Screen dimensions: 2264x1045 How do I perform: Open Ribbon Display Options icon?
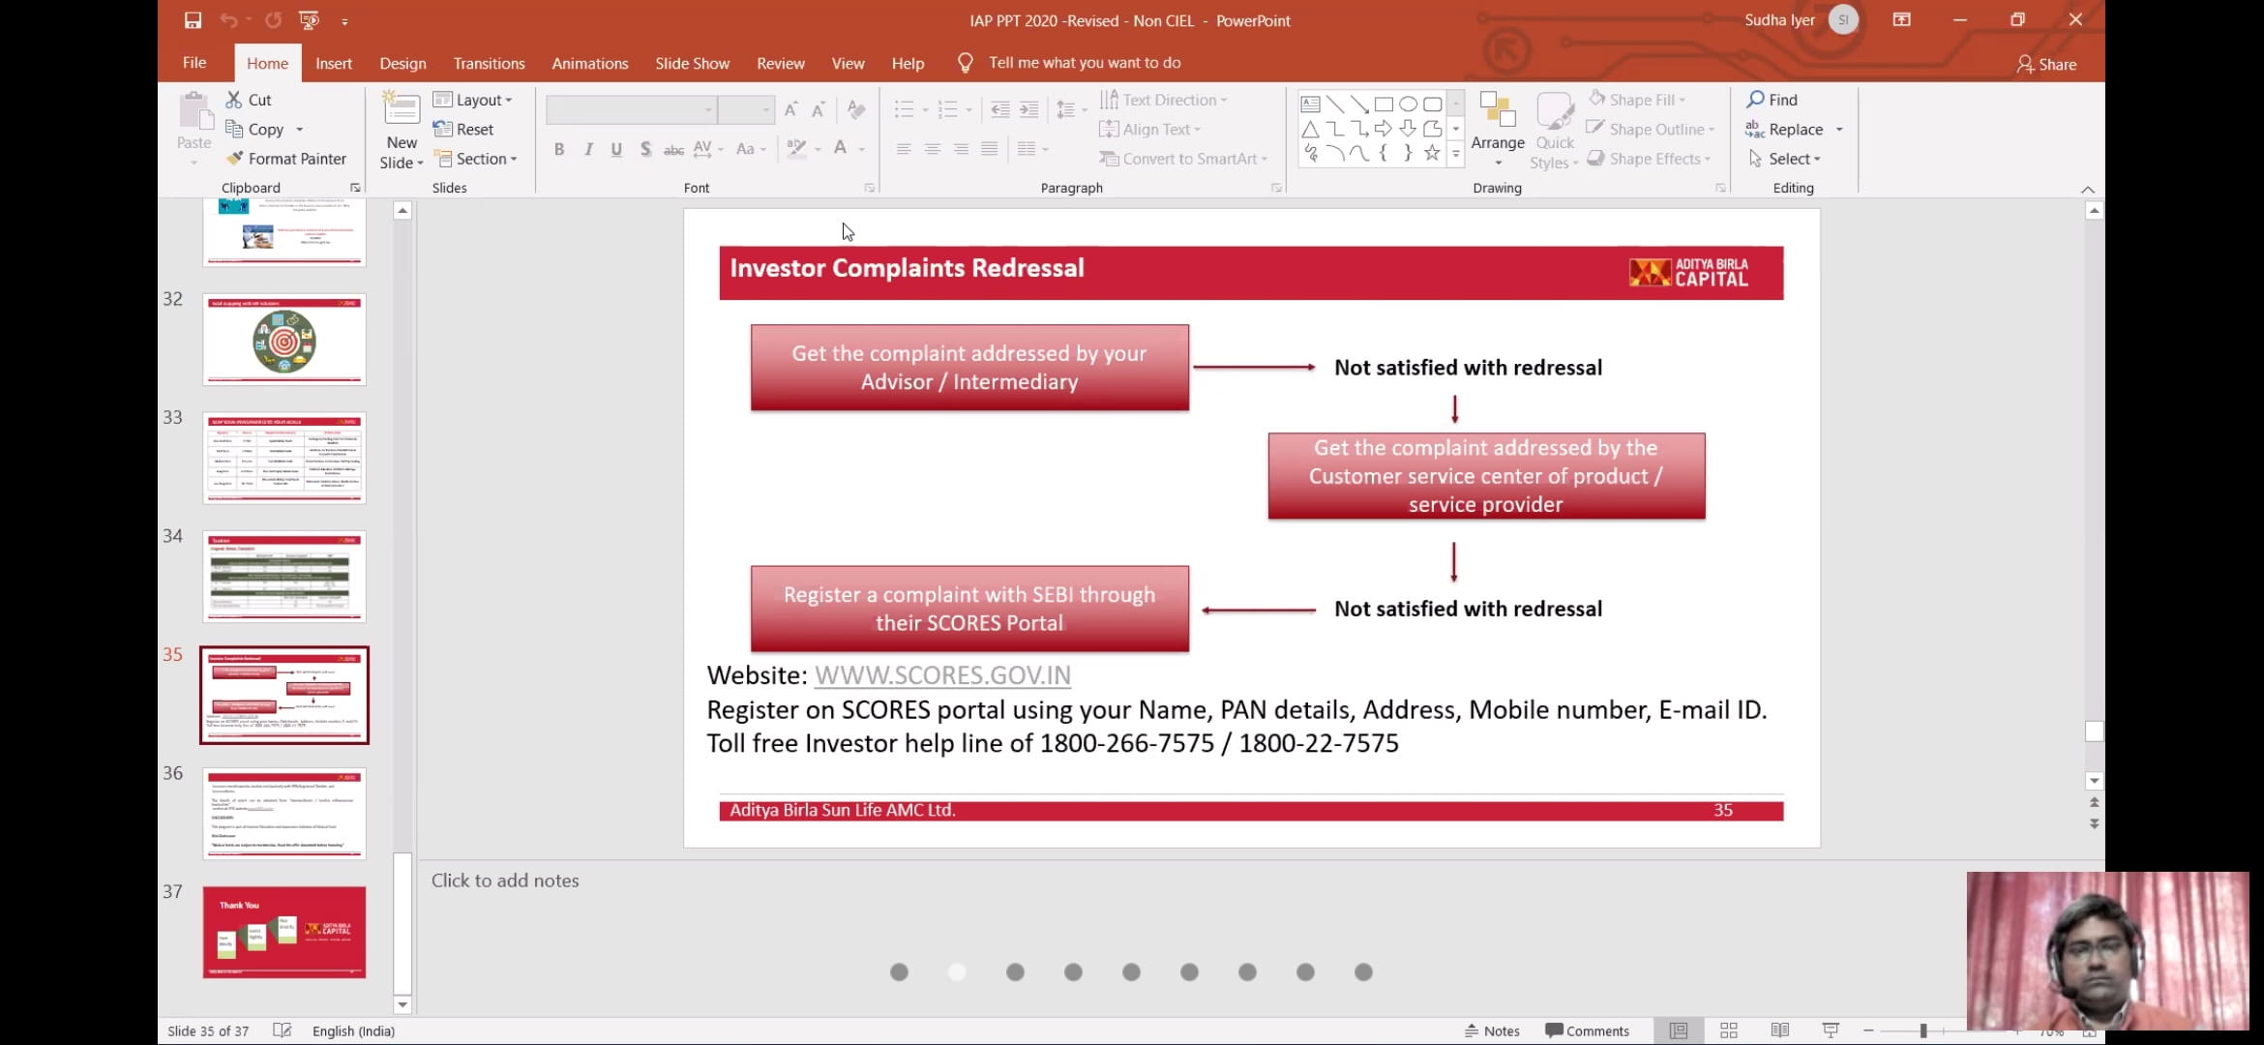pyautogui.click(x=1901, y=19)
